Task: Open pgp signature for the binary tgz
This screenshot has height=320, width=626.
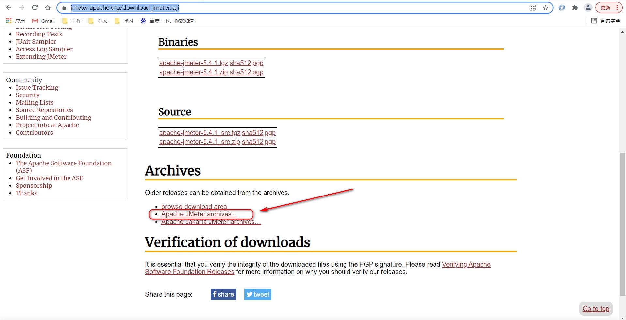Action: pos(258,63)
